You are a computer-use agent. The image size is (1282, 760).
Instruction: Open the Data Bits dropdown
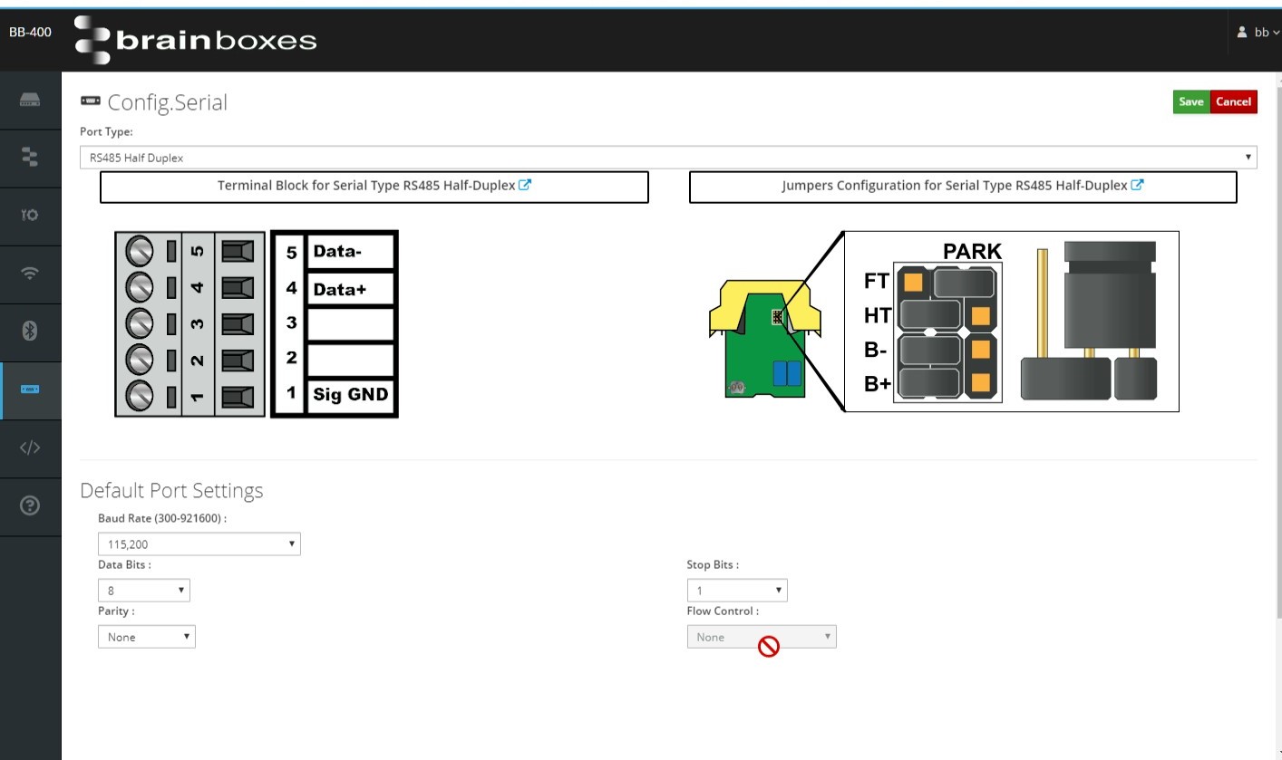[x=143, y=591]
